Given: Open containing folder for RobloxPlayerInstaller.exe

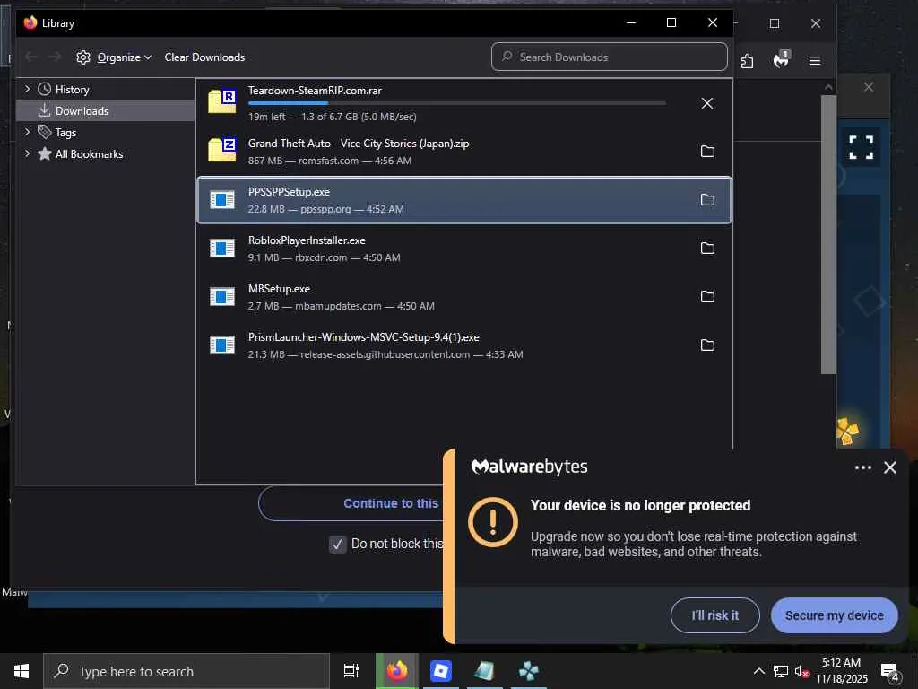Looking at the screenshot, I should click(x=707, y=249).
